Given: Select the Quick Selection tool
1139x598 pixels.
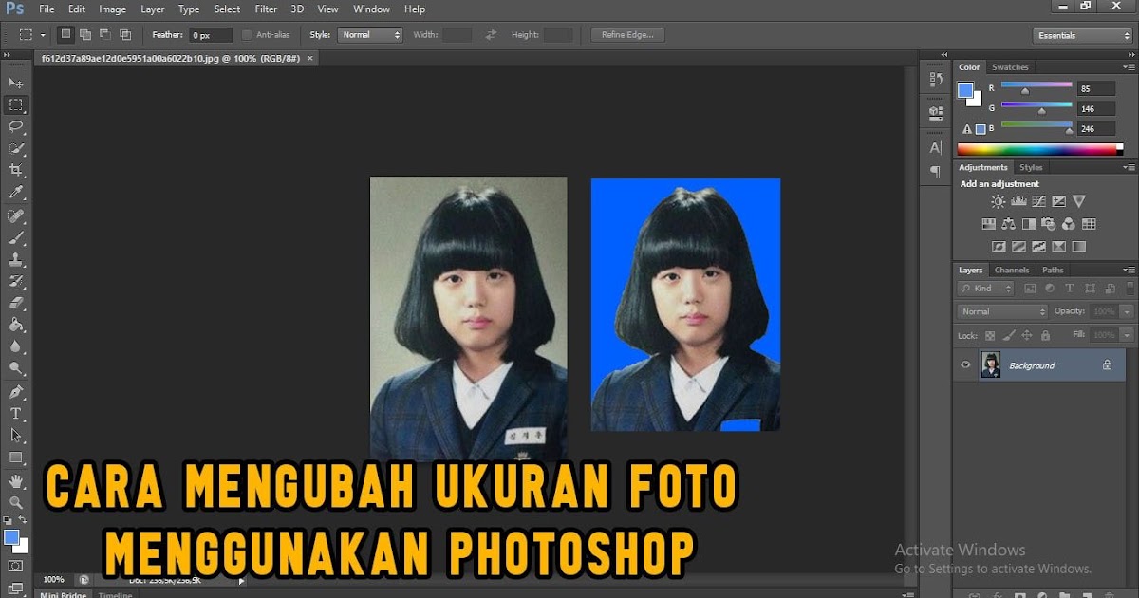Looking at the screenshot, I should (16, 148).
